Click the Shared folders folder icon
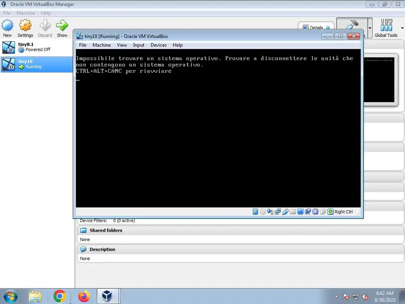405x304 pixels. click(83, 230)
